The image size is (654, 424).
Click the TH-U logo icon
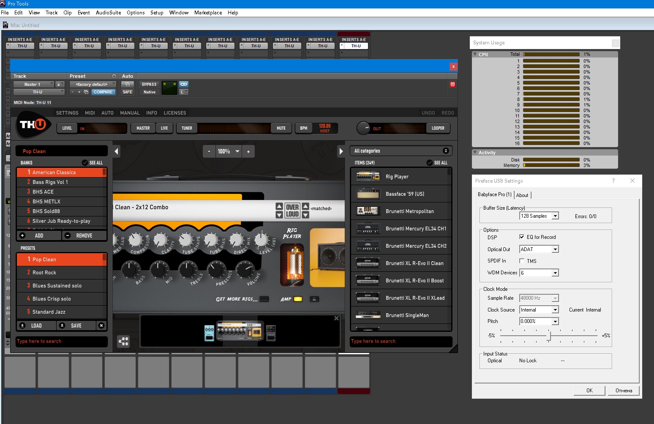(33, 124)
